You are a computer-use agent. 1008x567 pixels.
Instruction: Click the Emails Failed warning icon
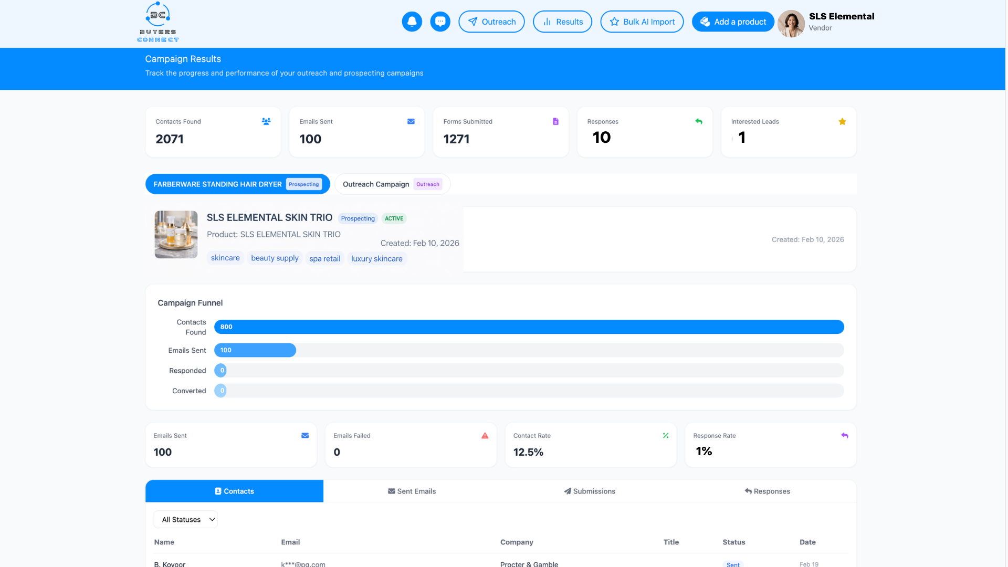click(485, 435)
